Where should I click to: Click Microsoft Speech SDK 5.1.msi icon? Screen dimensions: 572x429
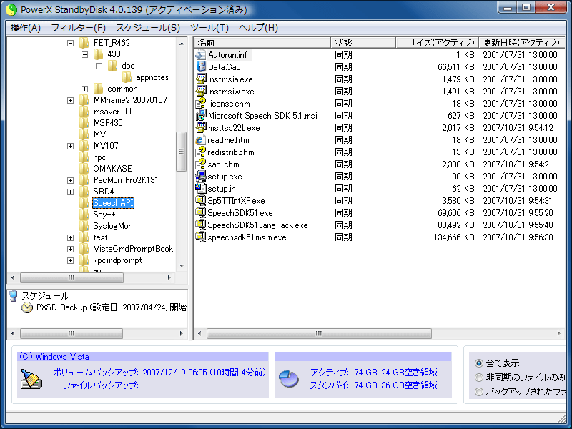[x=200, y=116]
